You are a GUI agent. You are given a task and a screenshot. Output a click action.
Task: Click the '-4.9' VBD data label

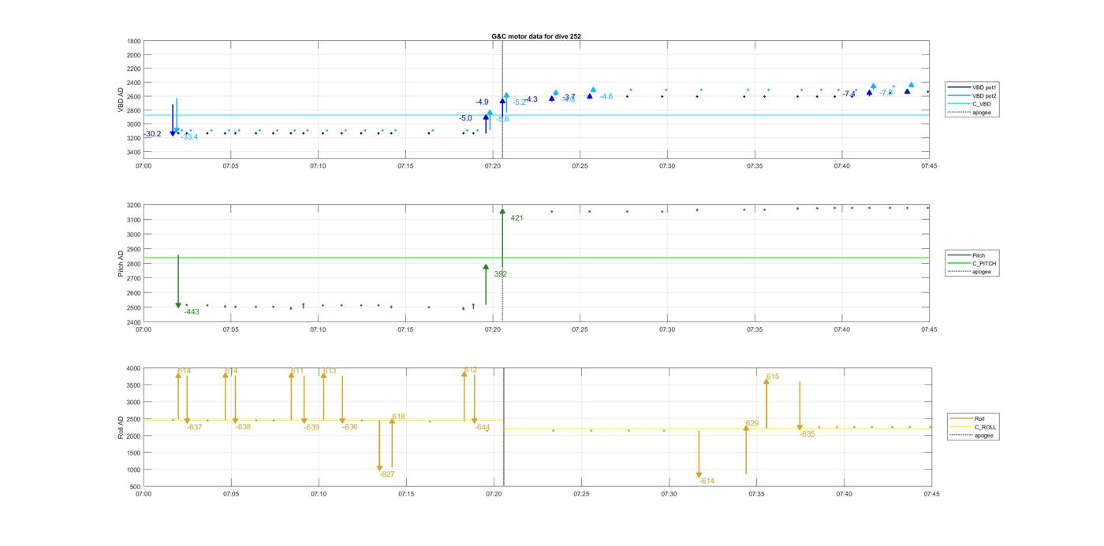[x=482, y=102]
